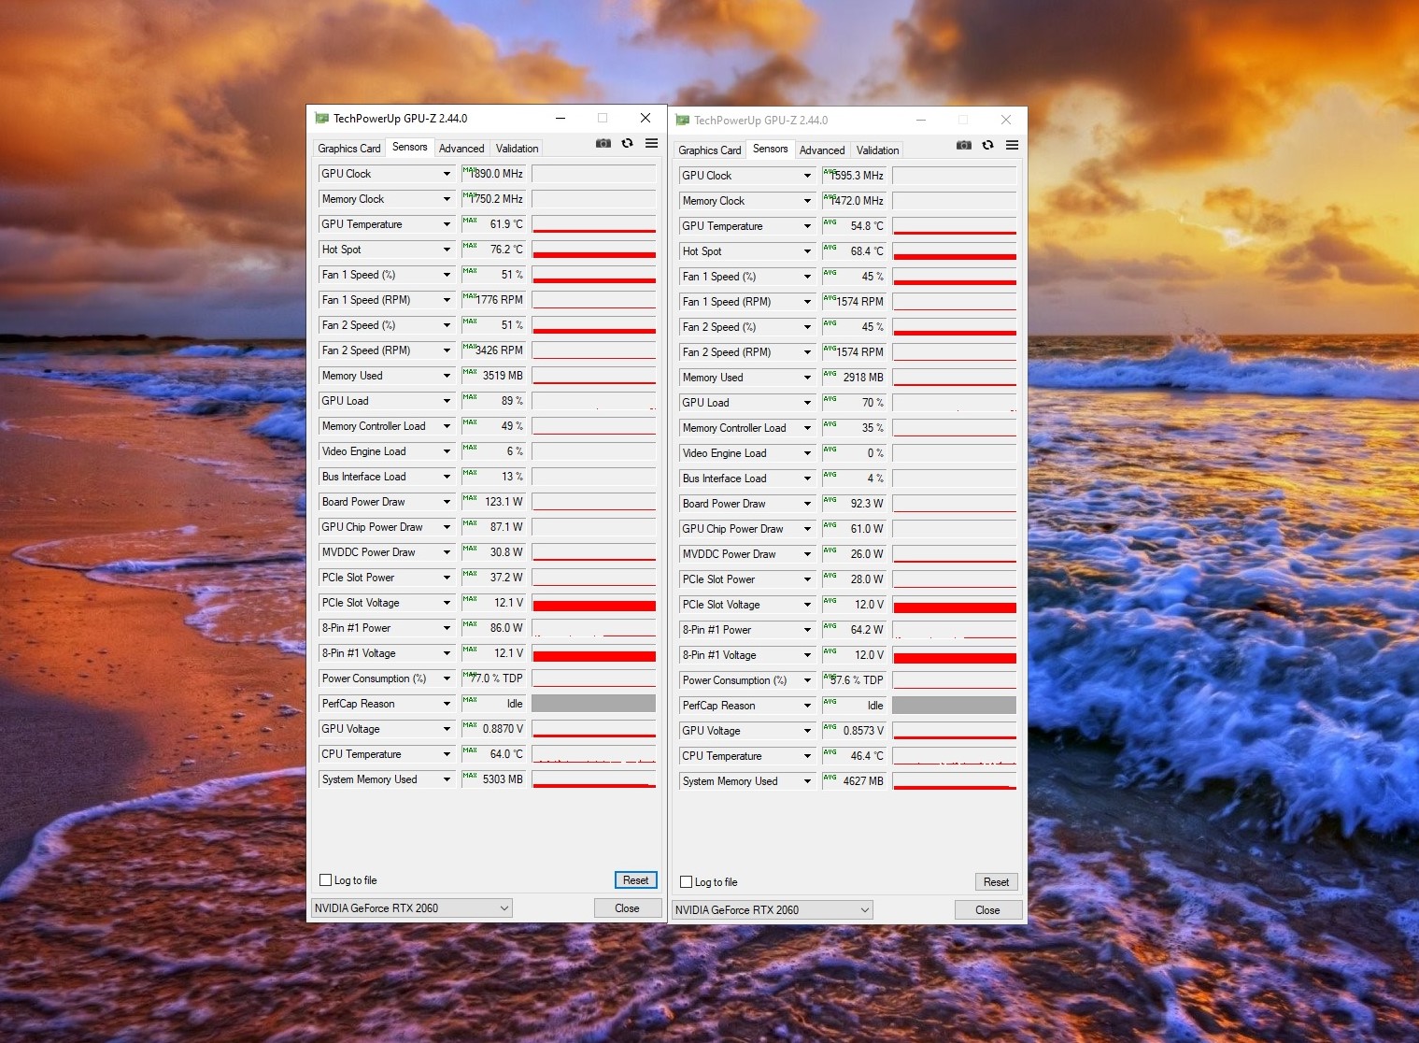Open the Hot Spot sensor dropdown in left window
This screenshot has width=1419, height=1043.
tap(447, 250)
